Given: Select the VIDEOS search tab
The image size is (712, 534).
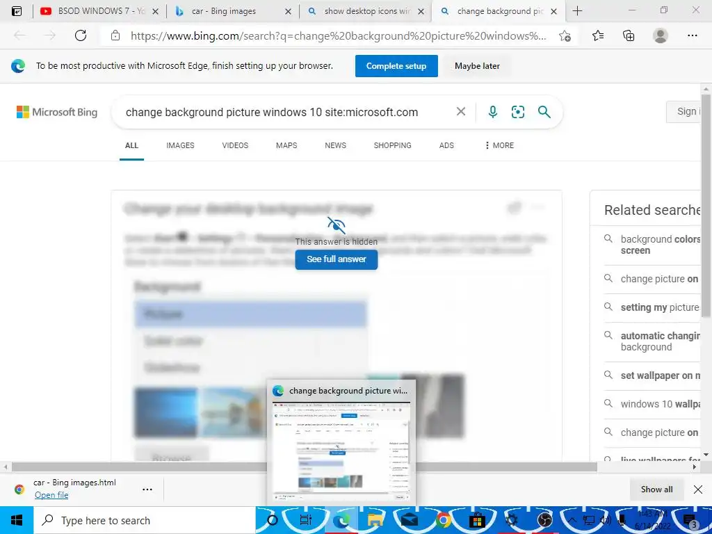Looking at the screenshot, I should pyautogui.click(x=235, y=145).
